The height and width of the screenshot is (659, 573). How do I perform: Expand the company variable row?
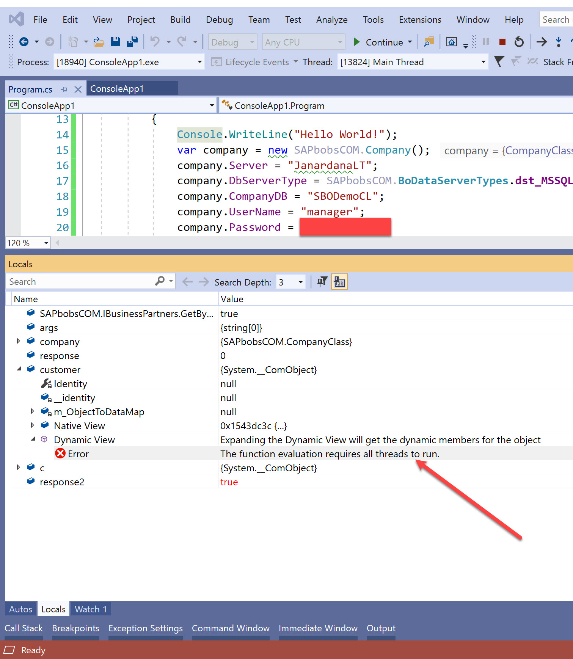(x=18, y=341)
